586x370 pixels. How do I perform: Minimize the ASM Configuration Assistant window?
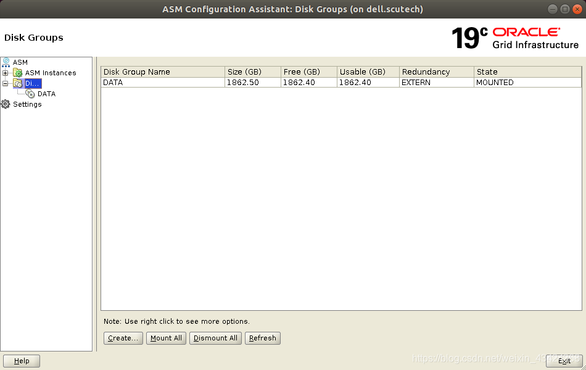pos(552,9)
